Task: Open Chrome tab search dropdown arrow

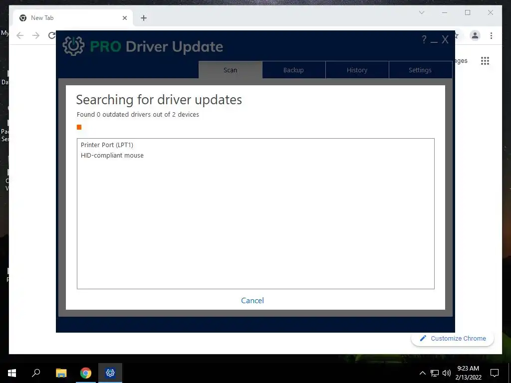Action: coord(422,12)
